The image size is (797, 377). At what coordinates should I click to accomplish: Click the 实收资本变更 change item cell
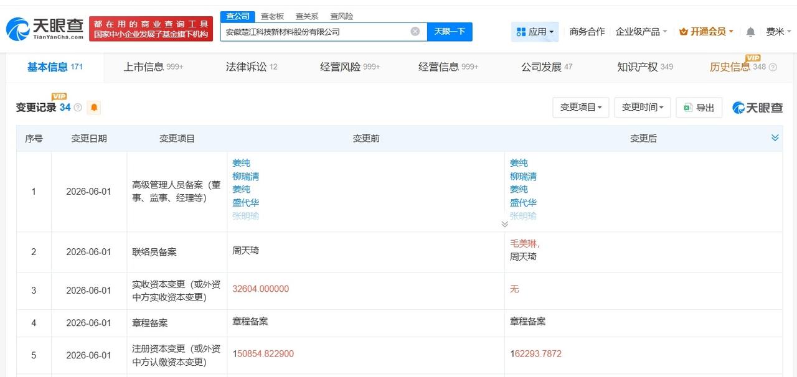177,291
